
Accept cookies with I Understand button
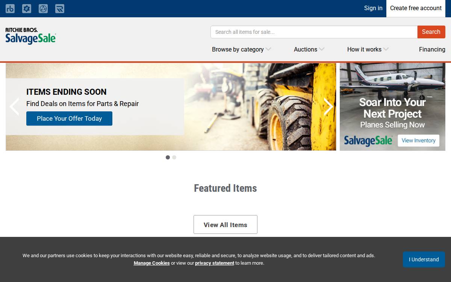pos(424,259)
